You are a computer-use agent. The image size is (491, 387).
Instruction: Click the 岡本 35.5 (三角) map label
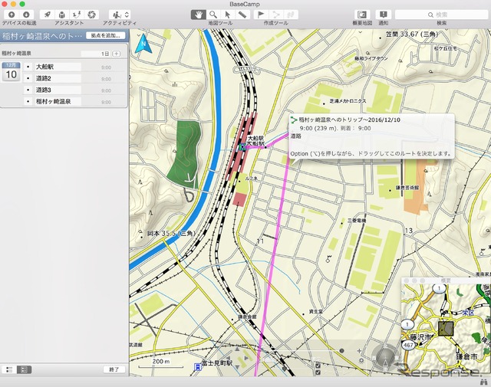tap(171, 234)
